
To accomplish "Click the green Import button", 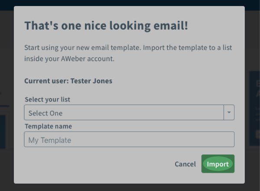I will (x=218, y=164).
